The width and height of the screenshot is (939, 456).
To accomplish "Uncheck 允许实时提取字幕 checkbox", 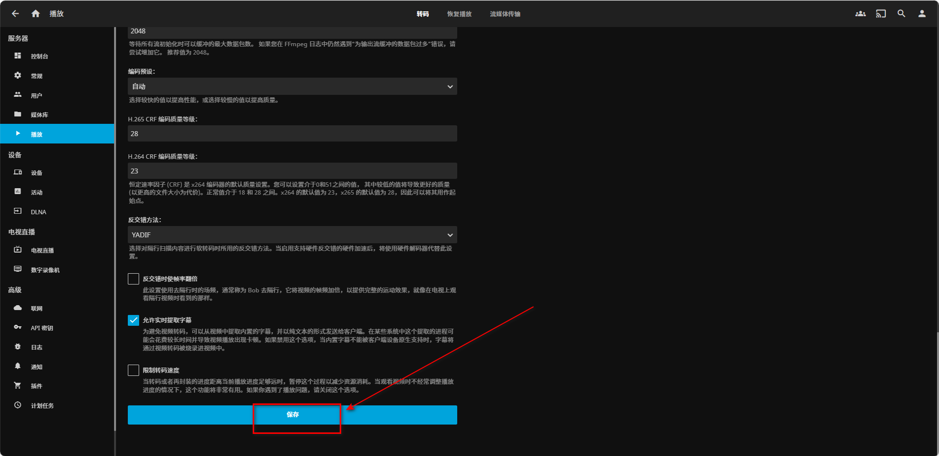I will click(x=133, y=320).
